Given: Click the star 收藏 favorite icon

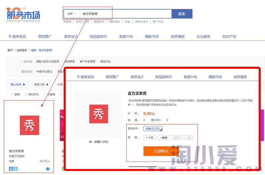Looking at the screenshot, I should [x=90, y=142].
